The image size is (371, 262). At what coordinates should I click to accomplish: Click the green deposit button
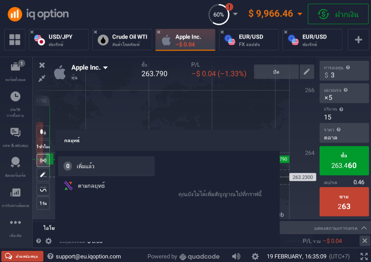point(338,14)
